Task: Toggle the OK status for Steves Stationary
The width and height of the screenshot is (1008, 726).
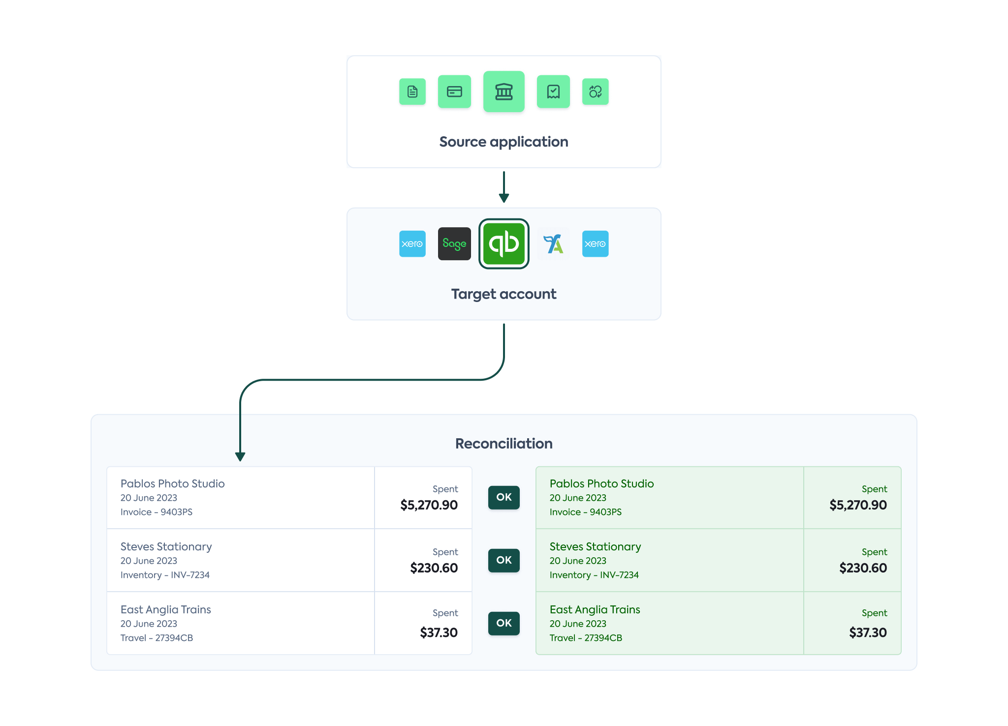Action: pos(504,560)
